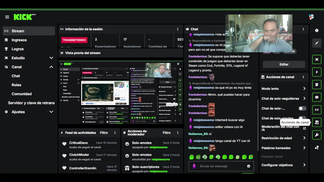The image size is (324, 182).
Task: Toggle the moderator actions note widget icon
Action: (x=317, y=85)
